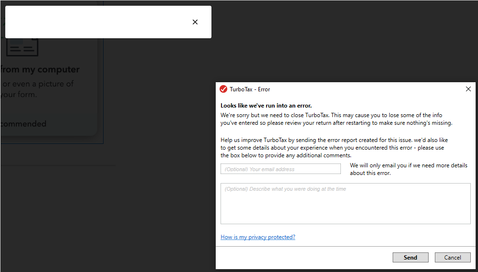This screenshot has width=478, height=272.
Task: Click the describe what you were doing box
Action: pyautogui.click(x=345, y=204)
